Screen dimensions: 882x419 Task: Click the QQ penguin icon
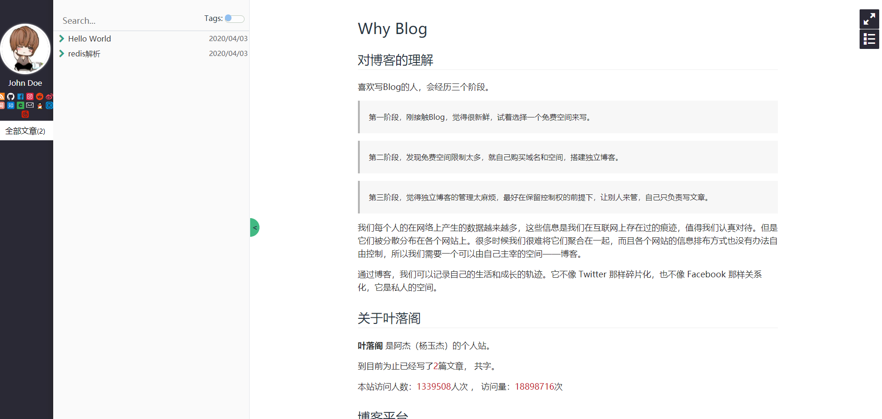[40, 105]
